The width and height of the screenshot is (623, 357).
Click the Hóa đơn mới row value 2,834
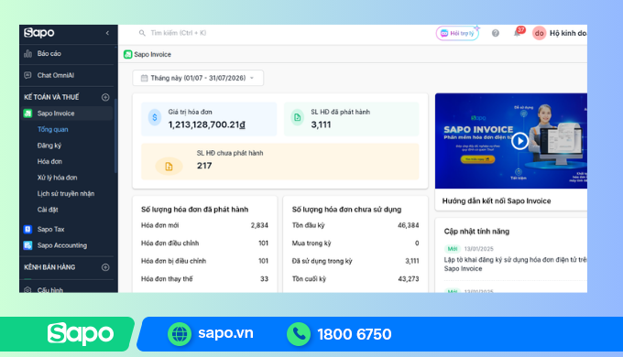pyautogui.click(x=259, y=225)
